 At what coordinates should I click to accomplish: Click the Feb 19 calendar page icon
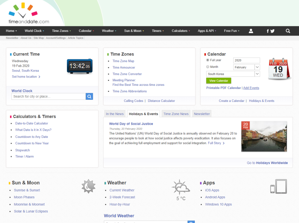point(279,69)
